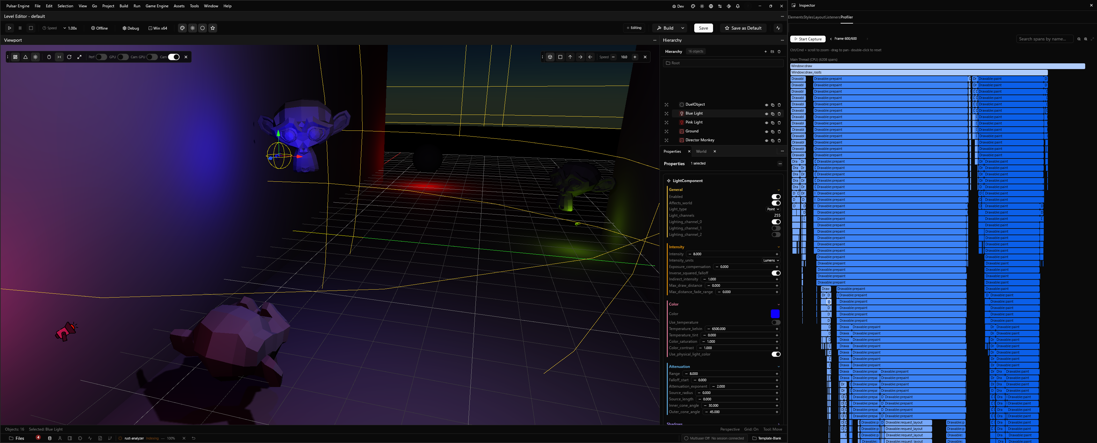1097x443 pixels.
Task: Toggle the GPU overlay switch
Action: [123, 57]
